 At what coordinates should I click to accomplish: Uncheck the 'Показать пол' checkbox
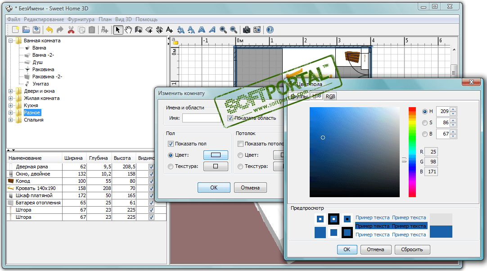(171, 144)
